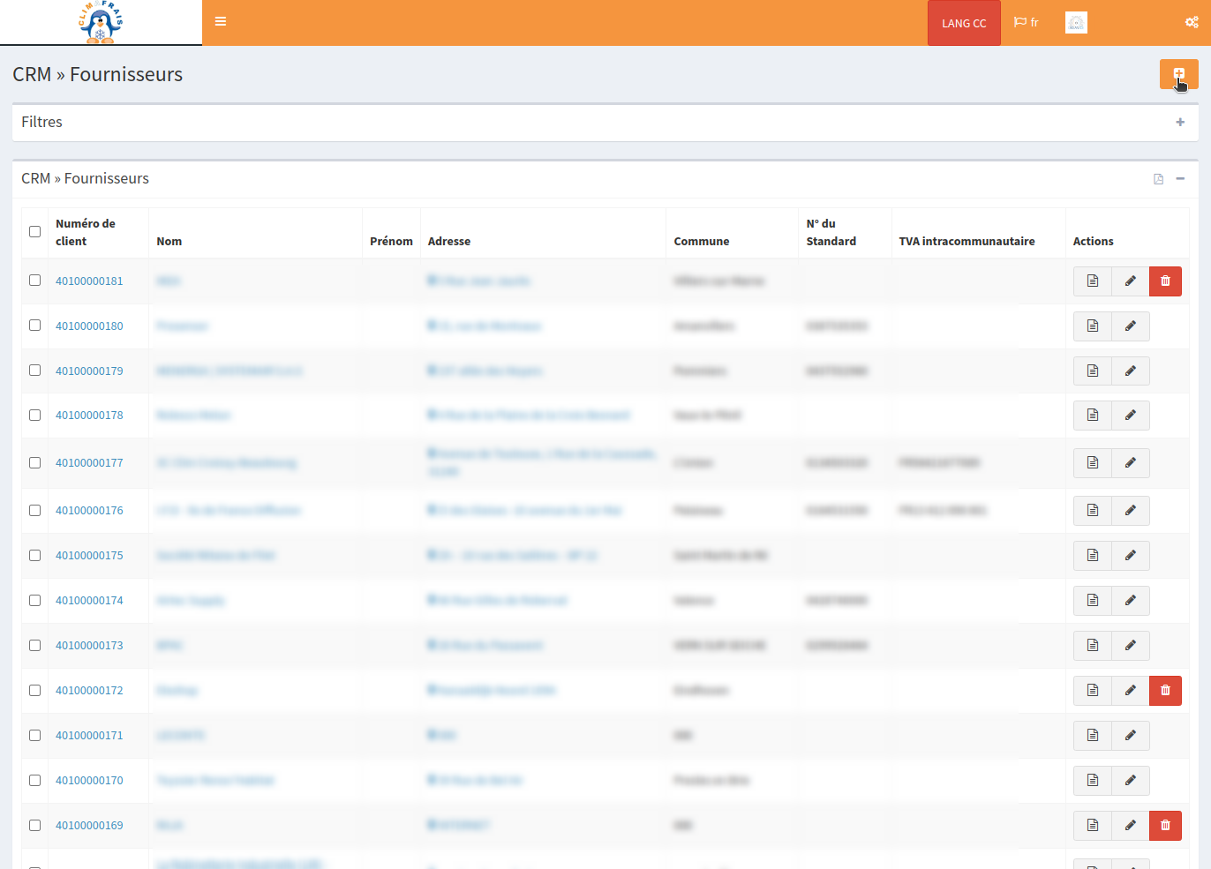Edit supplier 40100000174 with pencil
The height and width of the screenshot is (869, 1211).
coord(1130,601)
